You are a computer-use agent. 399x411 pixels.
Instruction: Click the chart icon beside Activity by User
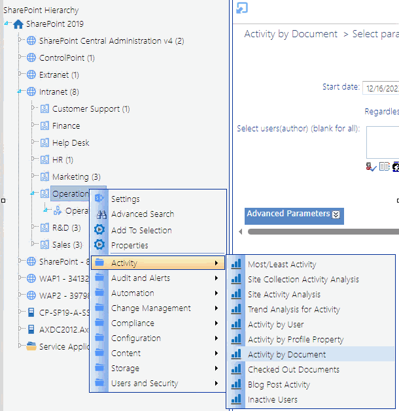(x=236, y=324)
